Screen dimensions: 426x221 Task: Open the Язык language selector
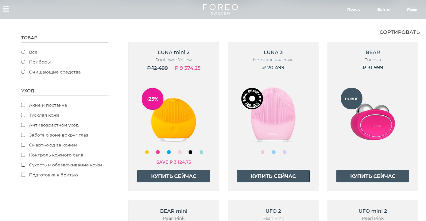coord(412,9)
